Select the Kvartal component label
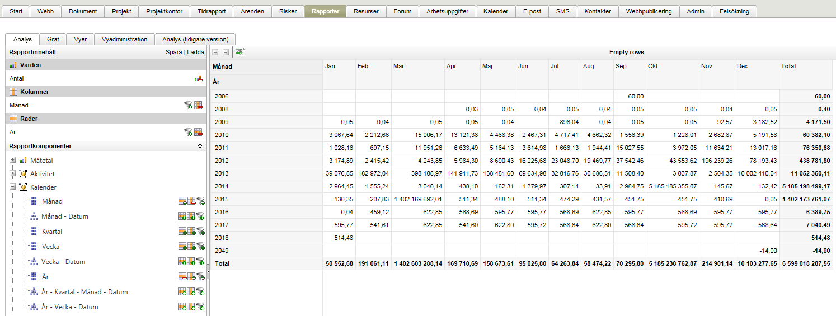The width and height of the screenshot is (836, 316). 52,231
